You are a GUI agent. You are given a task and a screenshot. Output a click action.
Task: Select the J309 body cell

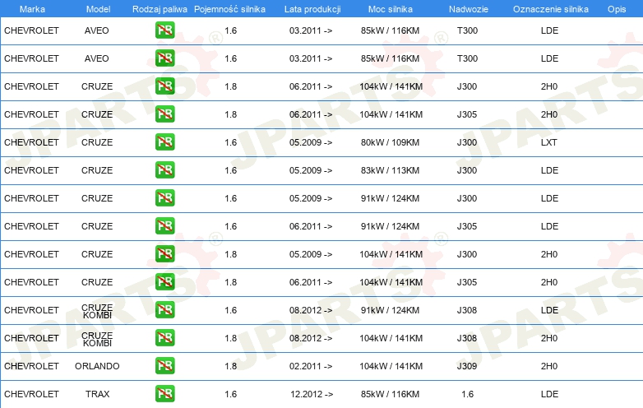[467, 366]
